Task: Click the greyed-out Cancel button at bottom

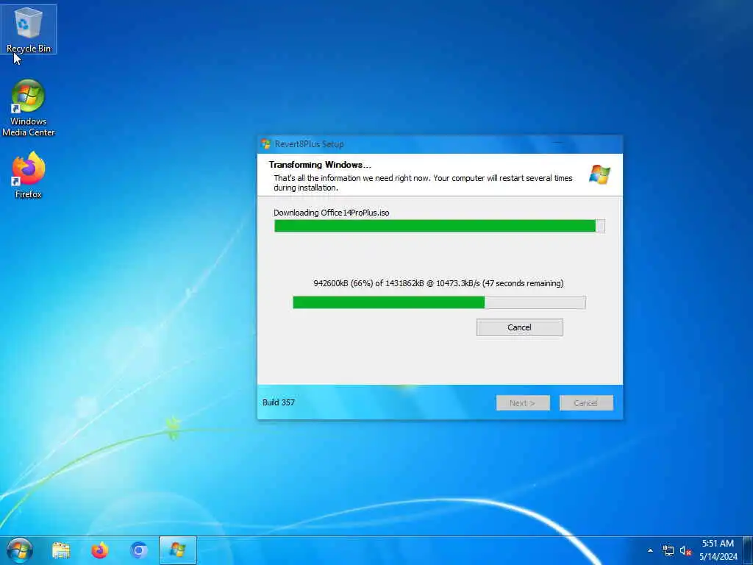Action: tap(586, 403)
